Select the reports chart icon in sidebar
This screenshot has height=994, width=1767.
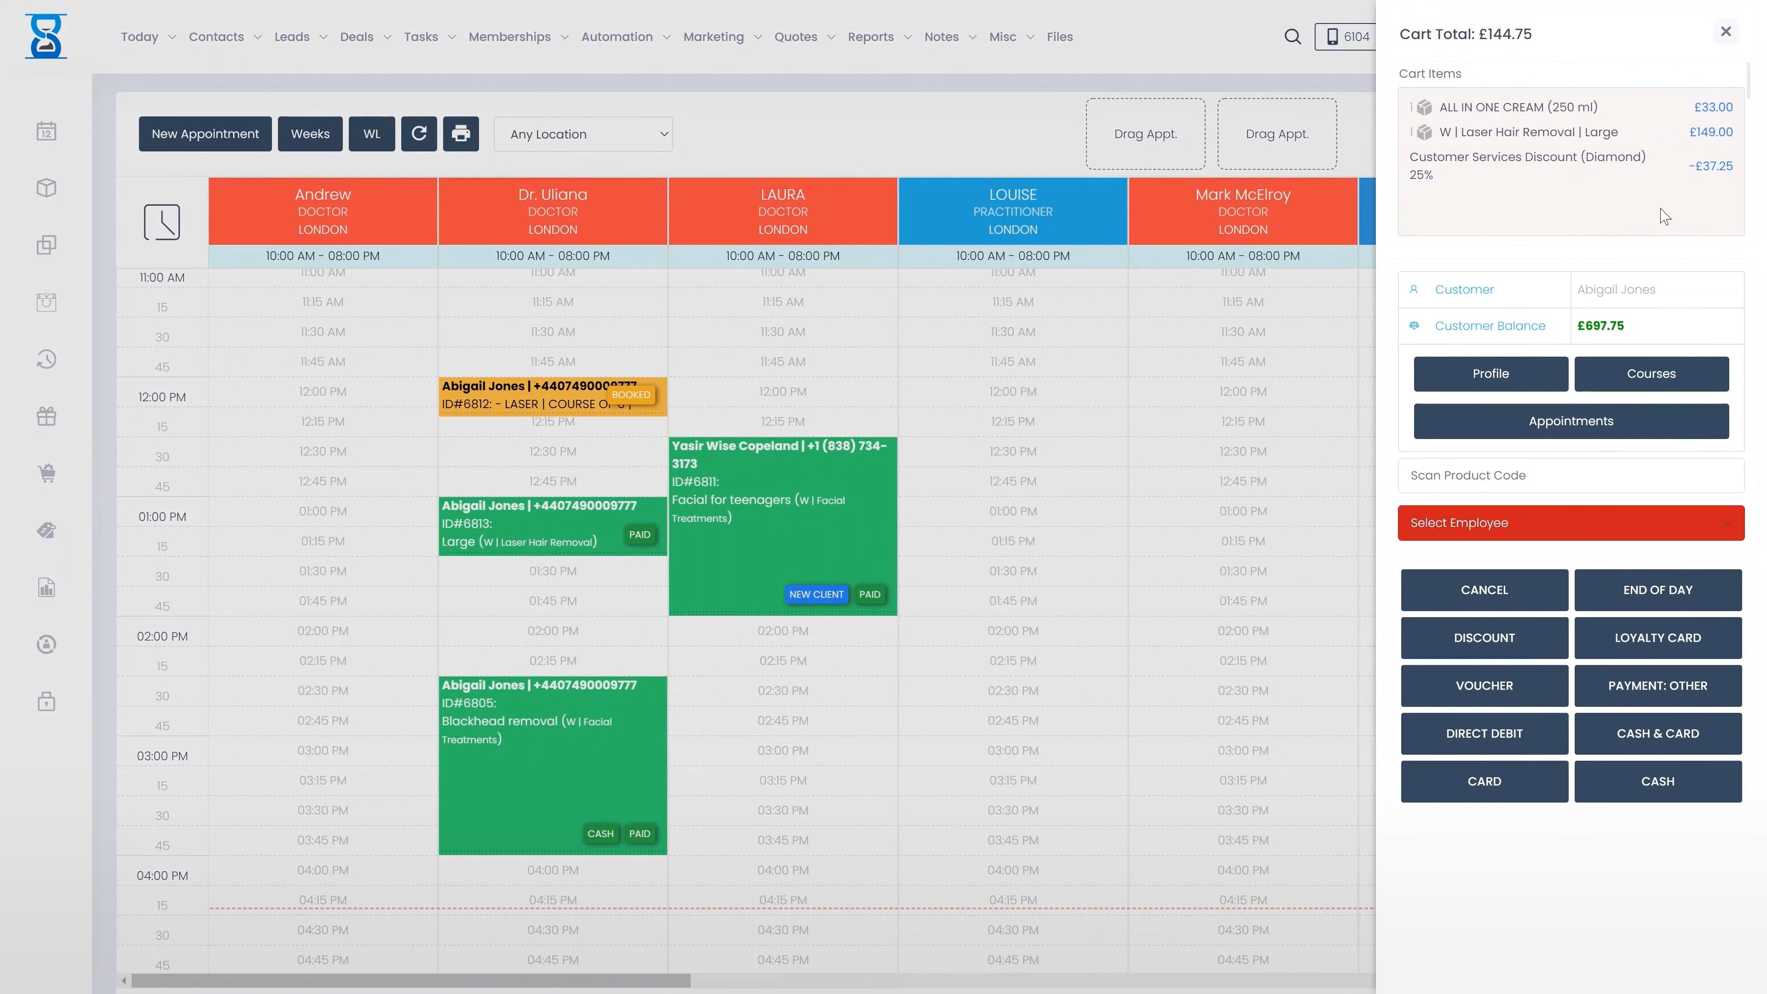[x=46, y=587]
